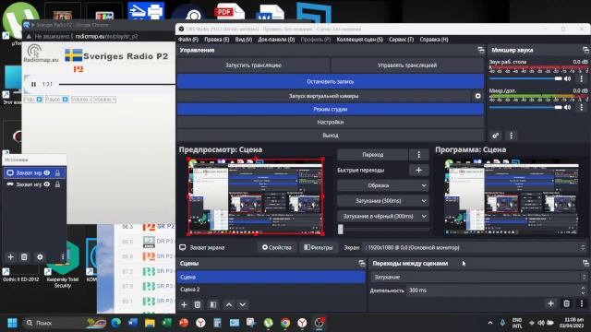Open transition properties three-dots icon

[x=582, y=303]
